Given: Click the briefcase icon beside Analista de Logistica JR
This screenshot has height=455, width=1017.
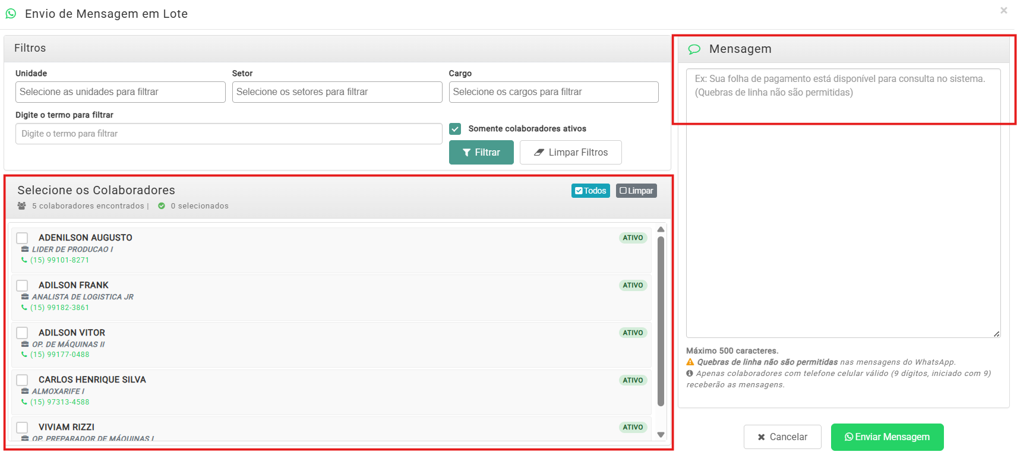Looking at the screenshot, I should [25, 297].
